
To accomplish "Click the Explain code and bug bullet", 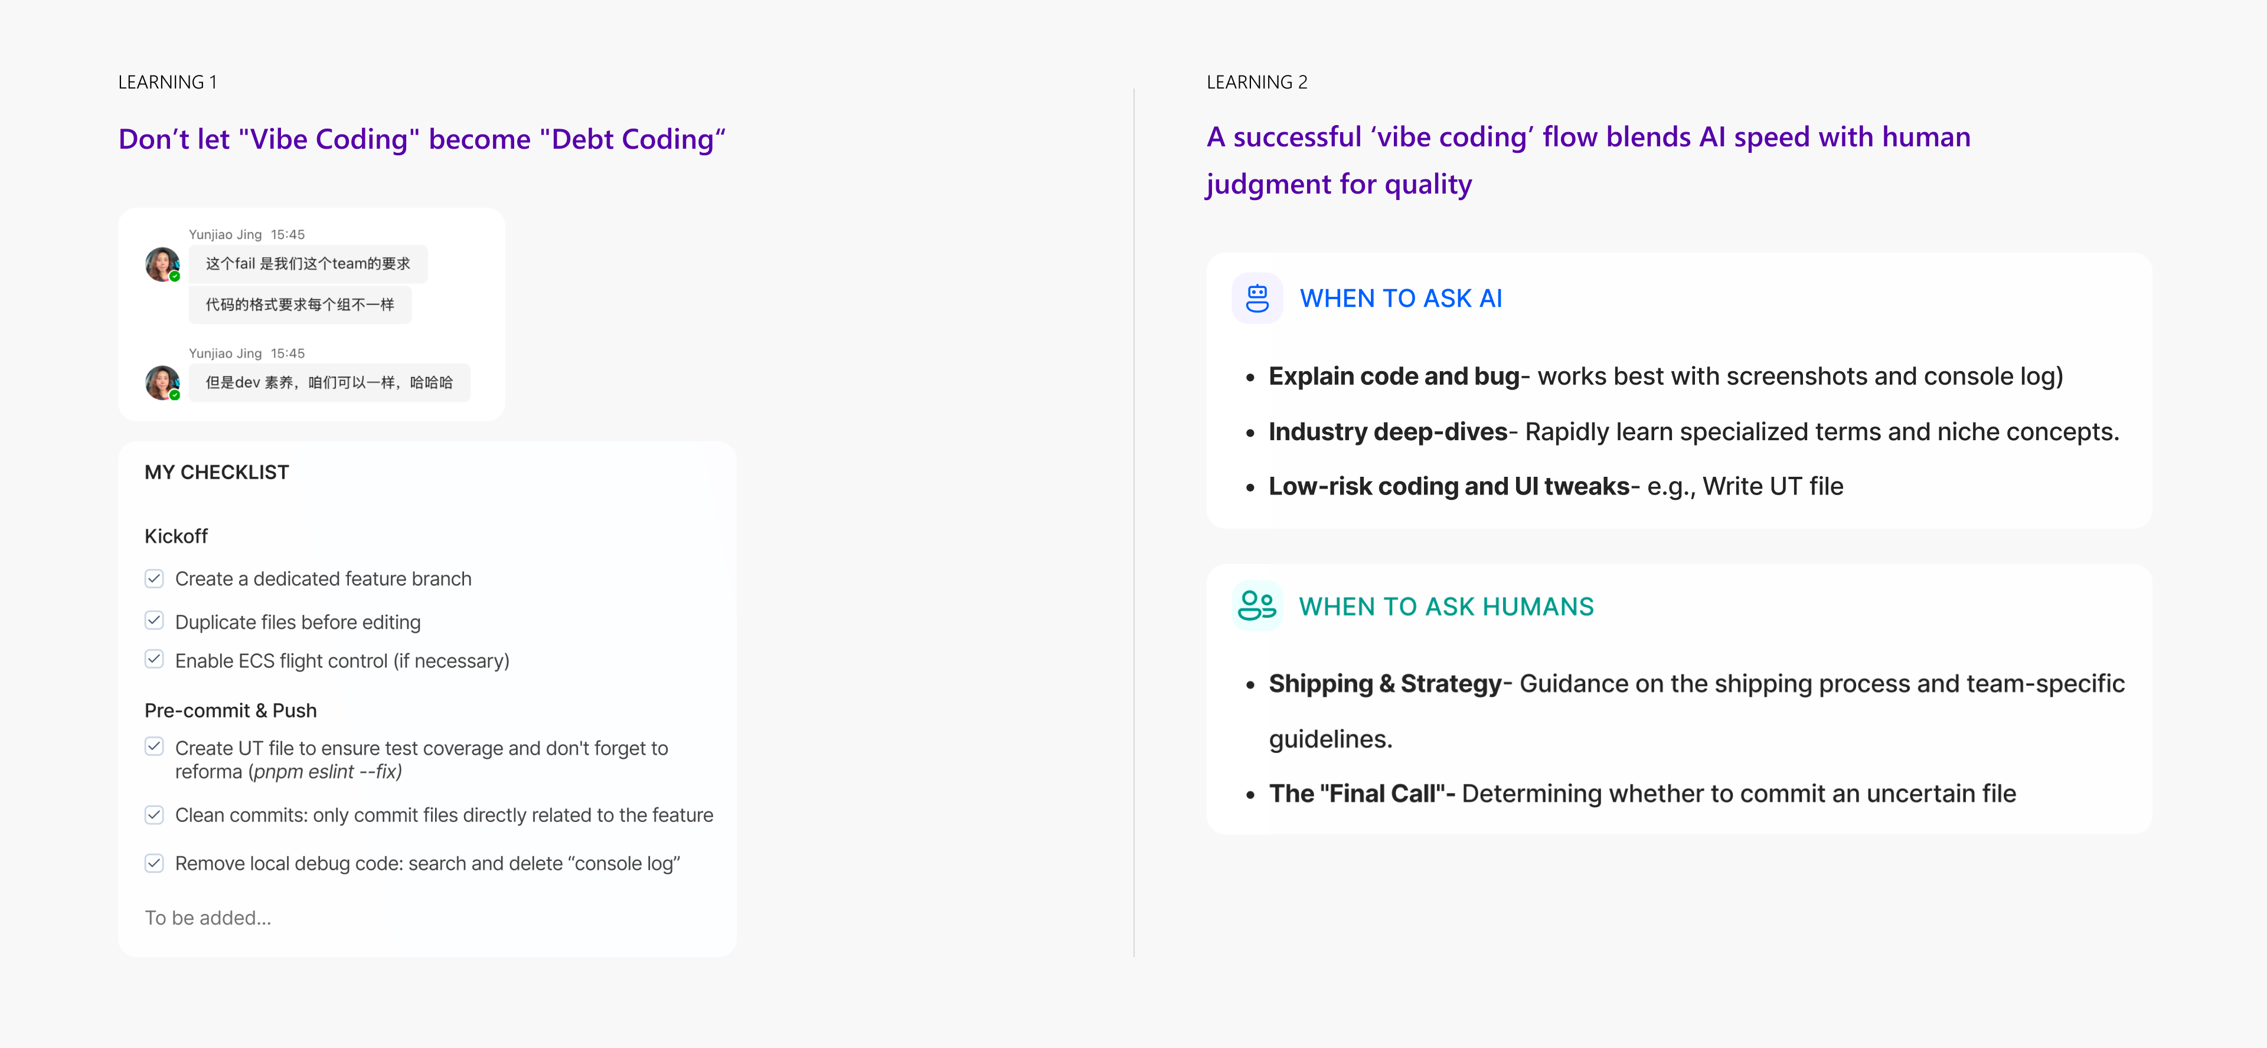I will pyautogui.click(x=1664, y=376).
